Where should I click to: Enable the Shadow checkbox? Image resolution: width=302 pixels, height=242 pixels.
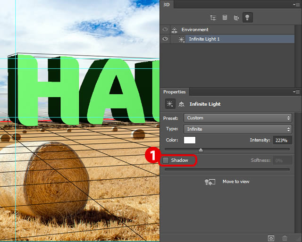coord(166,160)
